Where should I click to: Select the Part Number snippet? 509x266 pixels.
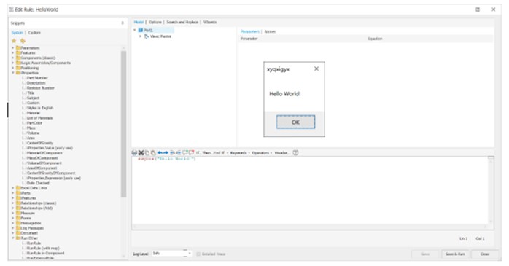tap(37, 78)
